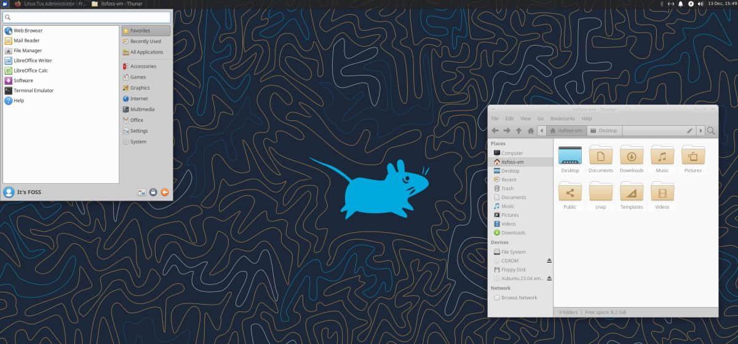Click the lock screen icon in menu
The height and width of the screenshot is (344, 738).
point(153,192)
